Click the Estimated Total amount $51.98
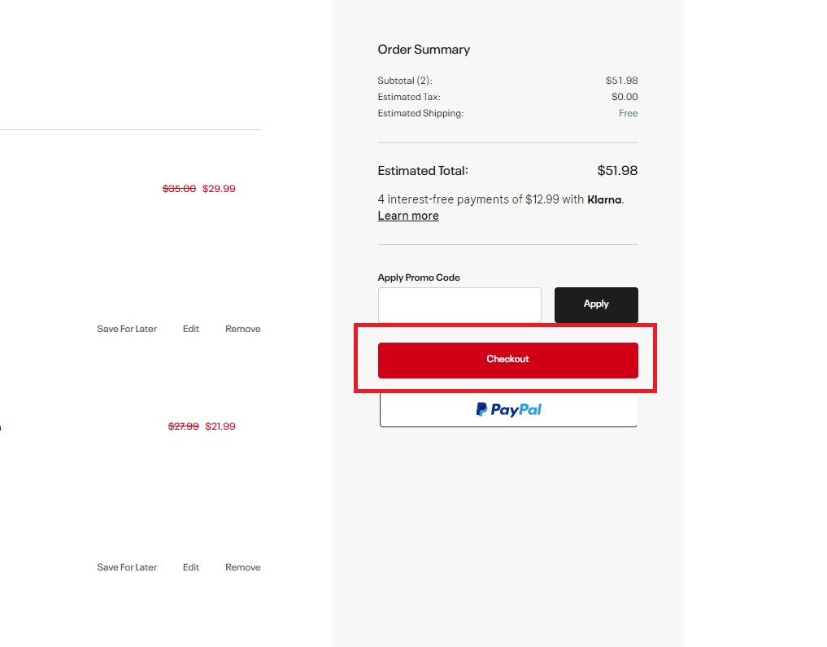Image resolution: width=827 pixels, height=647 pixels. click(x=617, y=171)
